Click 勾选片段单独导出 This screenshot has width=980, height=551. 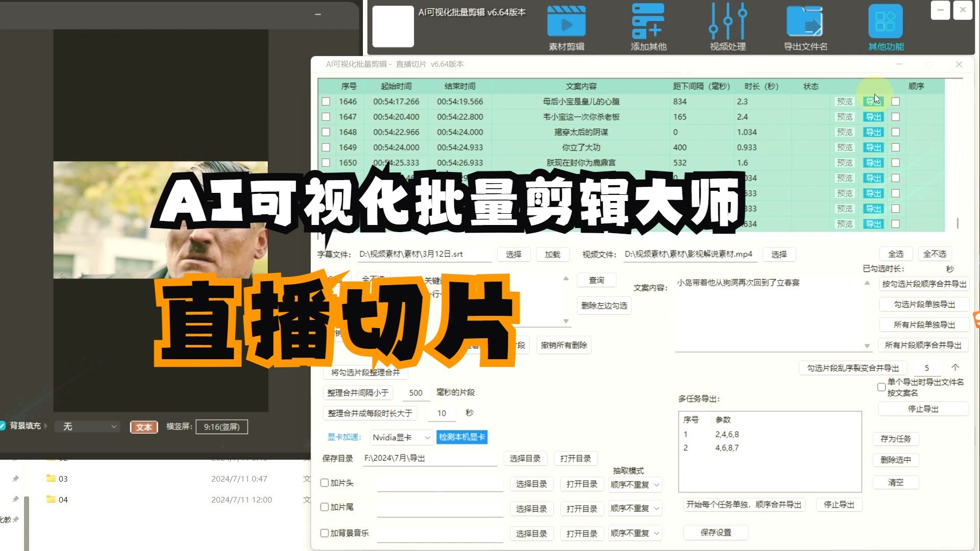924,304
